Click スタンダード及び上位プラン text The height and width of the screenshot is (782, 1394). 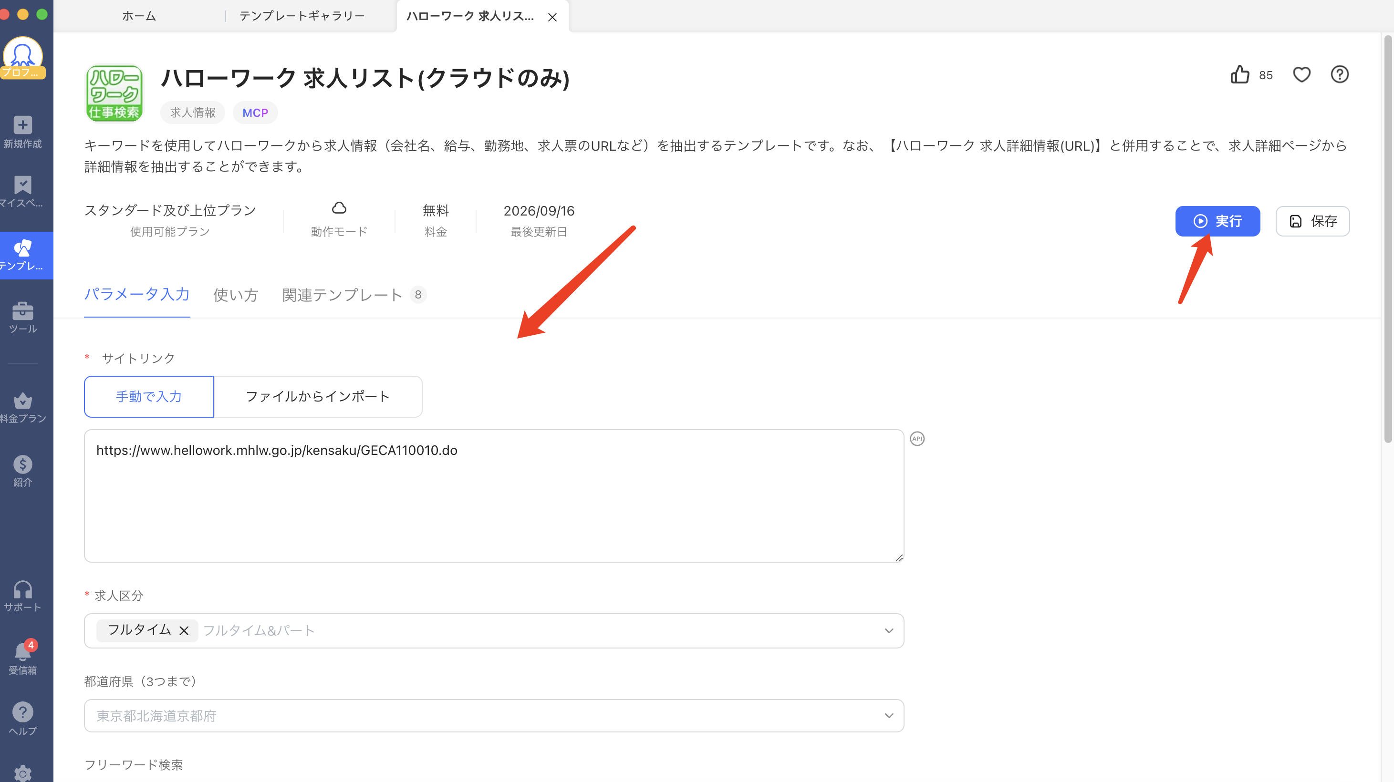coord(170,210)
